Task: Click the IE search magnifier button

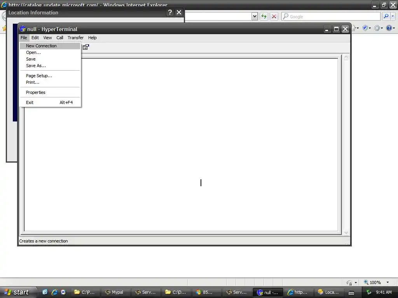Action: point(386,16)
